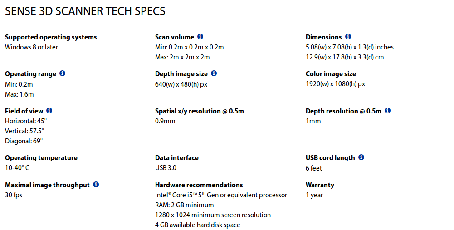Open Maximal image throughput info icon

pyautogui.click(x=96, y=184)
